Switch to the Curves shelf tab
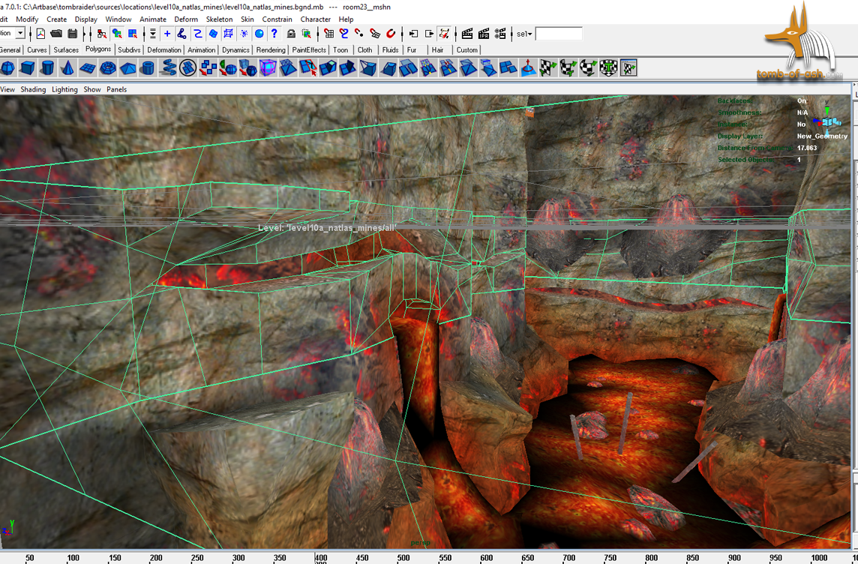Viewport: 858px width, 564px height. coord(37,49)
